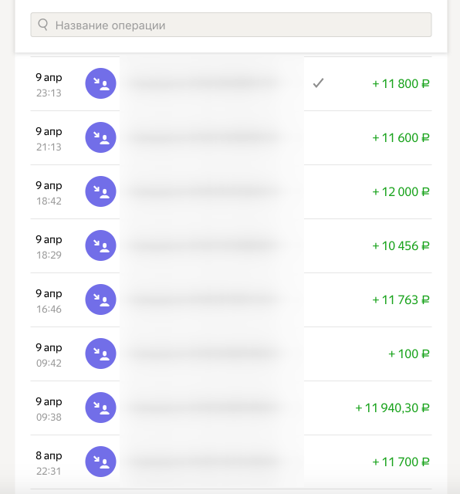Focus the Название операции search field
Viewport: 460px width, 494px height.
pos(231,25)
